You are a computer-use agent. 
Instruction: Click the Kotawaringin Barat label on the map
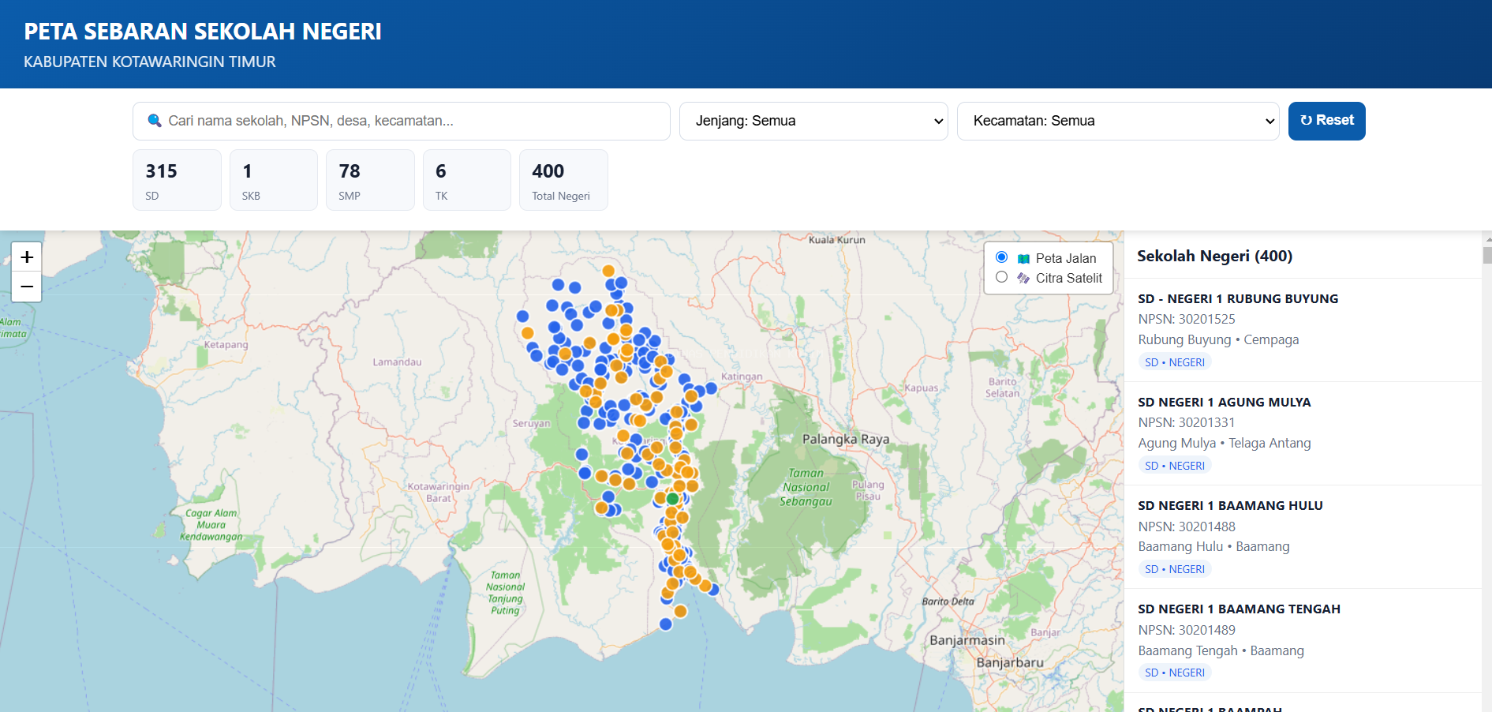[x=438, y=493]
